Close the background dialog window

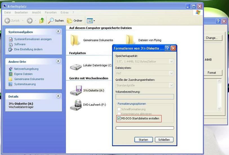click(x=224, y=21)
